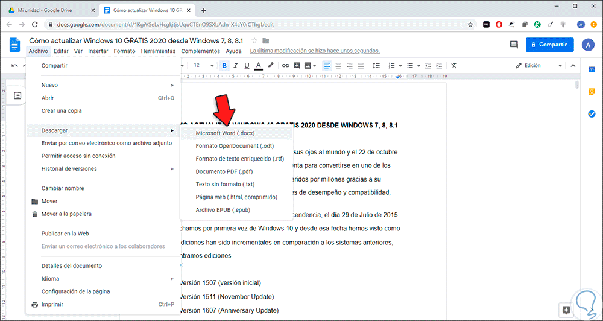The height and width of the screenshot is (321, 603).
Task: Open Google Keep side panel icon
Action: point(592,92)
